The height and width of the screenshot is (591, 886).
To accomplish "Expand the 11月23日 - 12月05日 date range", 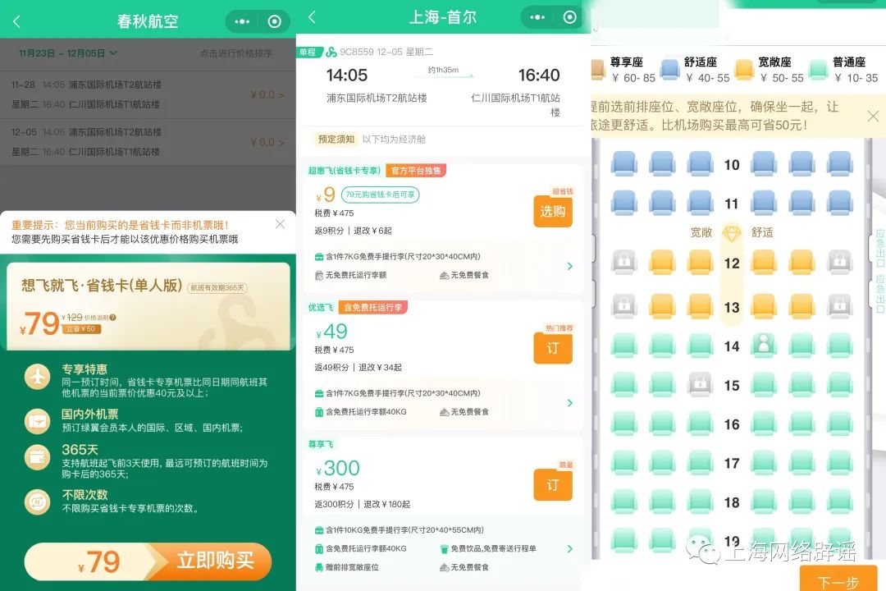I will click(x=68, y=53).
